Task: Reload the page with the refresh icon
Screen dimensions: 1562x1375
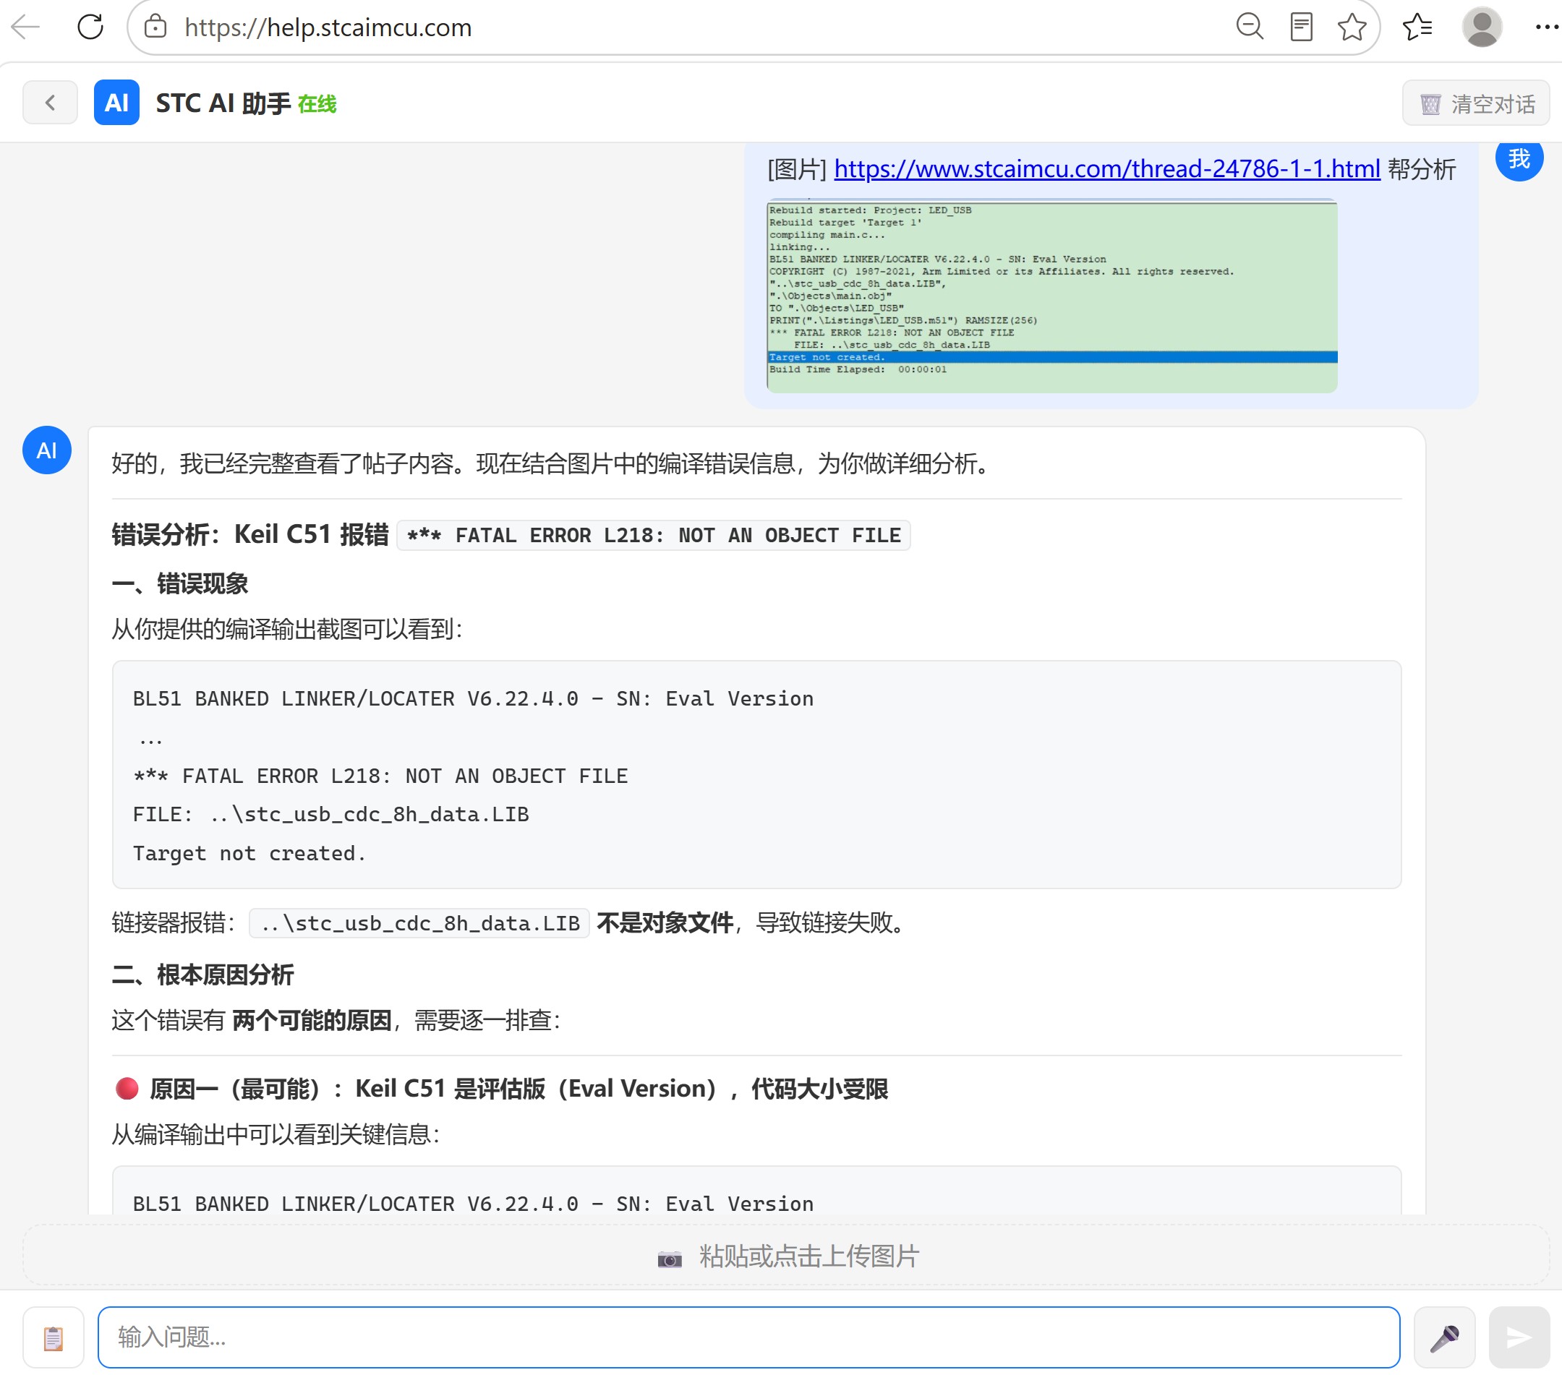Action: tap(90, 27)
